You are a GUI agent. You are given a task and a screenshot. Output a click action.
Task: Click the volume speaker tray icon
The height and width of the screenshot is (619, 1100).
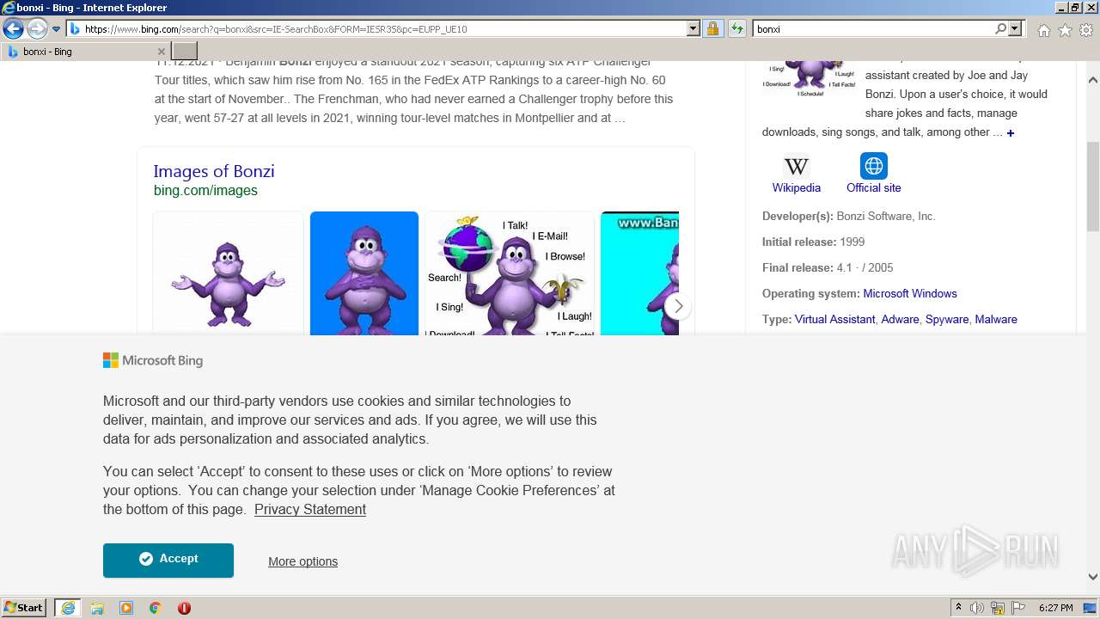pyautogui.click(x=978, y=608)
